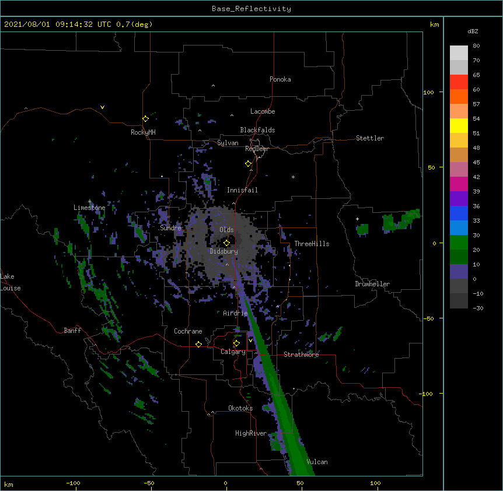The height and width of the screenshot is (491, 503).
Task: Click the Lacombe city label
Action: 263,111
